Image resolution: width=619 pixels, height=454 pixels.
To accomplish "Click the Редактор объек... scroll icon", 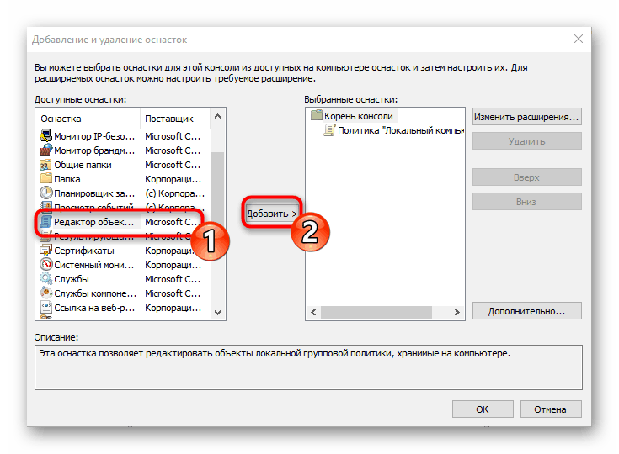I will pos(46,222).
